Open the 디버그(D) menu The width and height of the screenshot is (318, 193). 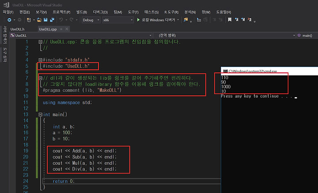[x=100, y=12]
